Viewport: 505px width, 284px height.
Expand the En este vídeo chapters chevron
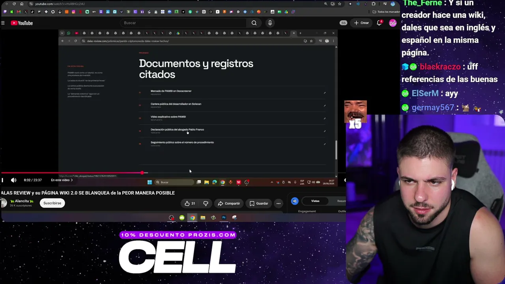pyautogui.click(x=71, y=180)
